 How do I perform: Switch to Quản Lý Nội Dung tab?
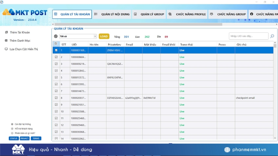112,14
